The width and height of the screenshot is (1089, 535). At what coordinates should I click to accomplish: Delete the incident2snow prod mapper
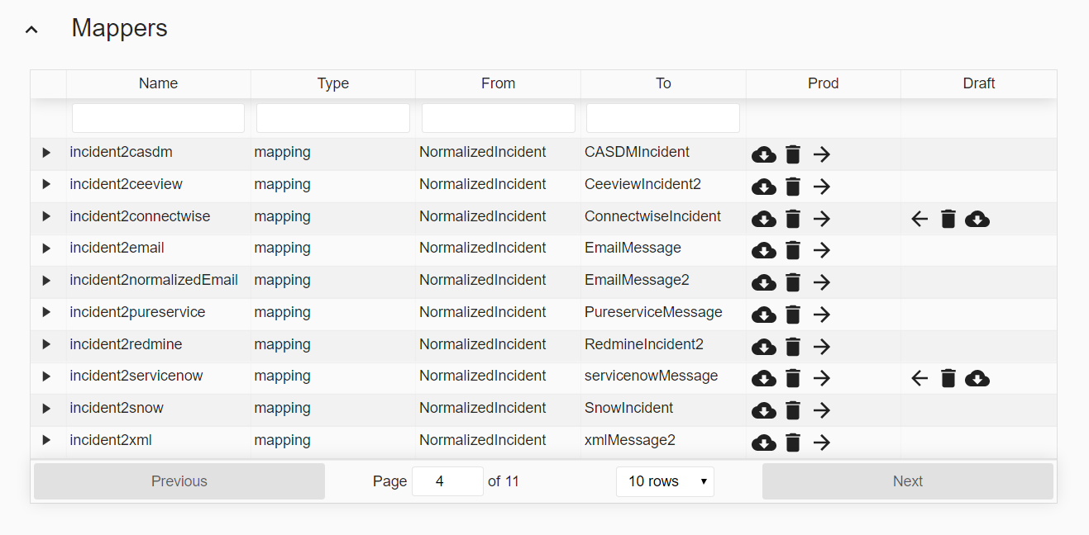792,410
